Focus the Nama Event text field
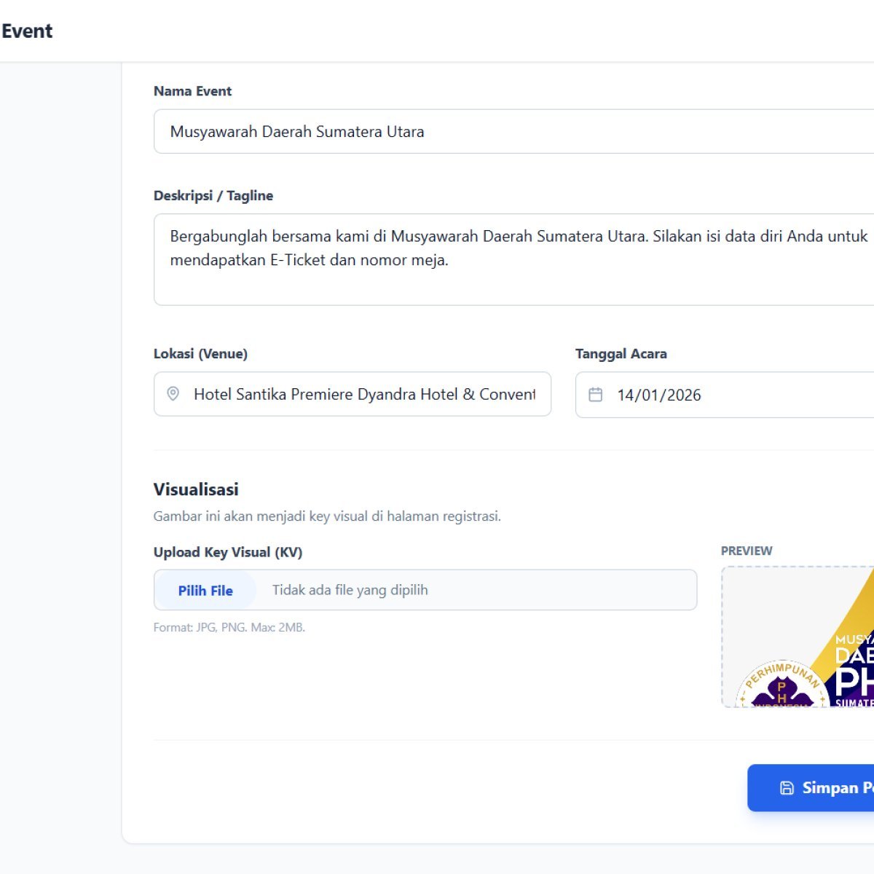874x874 pixels. 510,132
